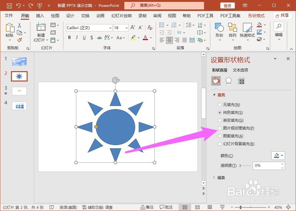This screenshot has height=211, width=296.
Task: Switch to the Shape Format (形状格式) tab
Action: (256, 16)
